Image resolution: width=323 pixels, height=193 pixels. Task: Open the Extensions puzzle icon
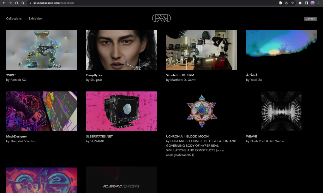(300, 3)
